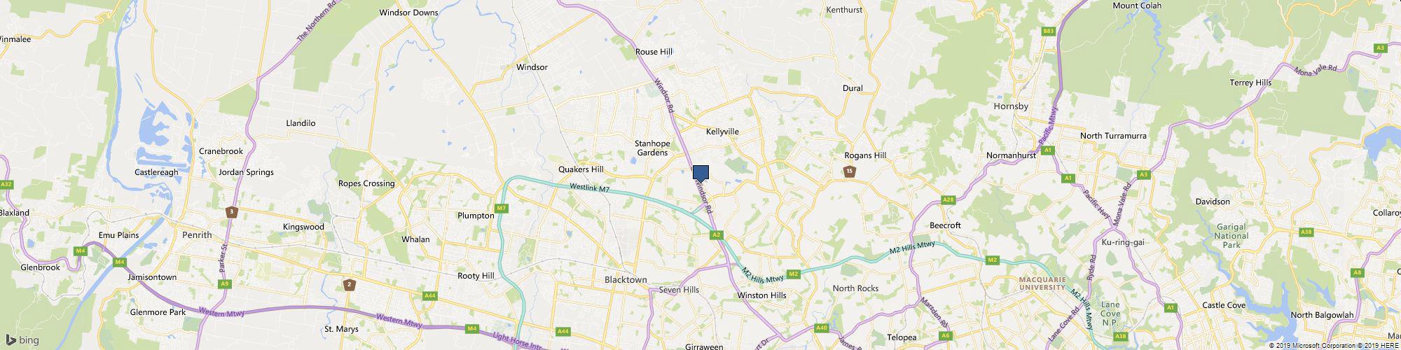
Task: Select the Rouse Hill label
Action: click(x=654, y=52)
